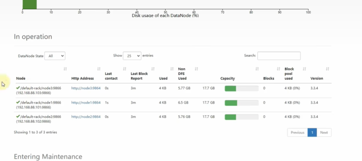Select /default-rack/node3:9866 node text
Viewport: 362px width, 161px height.
click(x=41, y=88)
